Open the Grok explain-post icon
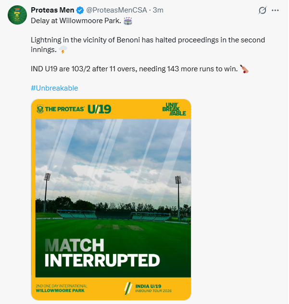289x304 pixels. click(x=263, y=11)
